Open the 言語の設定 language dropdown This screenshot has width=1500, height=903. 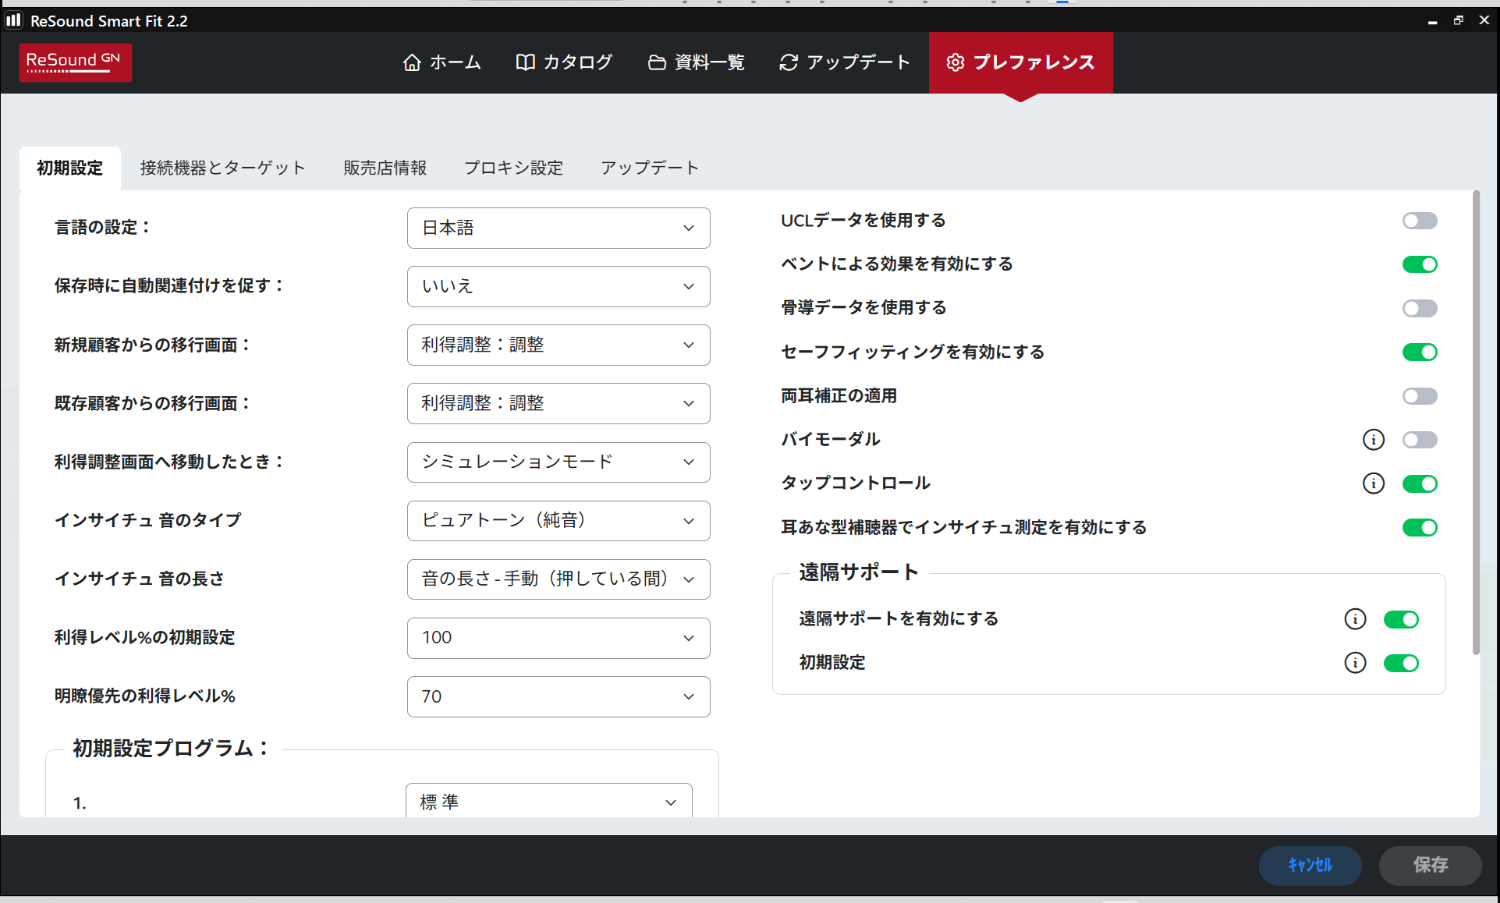558,228
